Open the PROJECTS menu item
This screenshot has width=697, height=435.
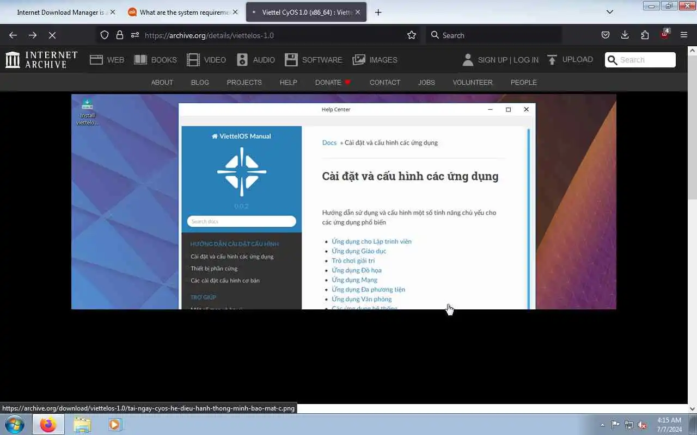pyautogui.click(x=244, y=82)
